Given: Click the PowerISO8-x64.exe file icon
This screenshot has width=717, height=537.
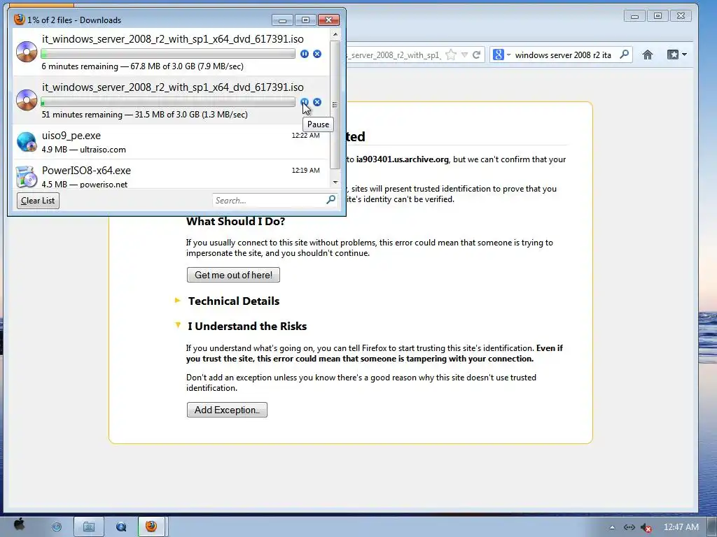Looking at the screenshot, I should [27, 177].
